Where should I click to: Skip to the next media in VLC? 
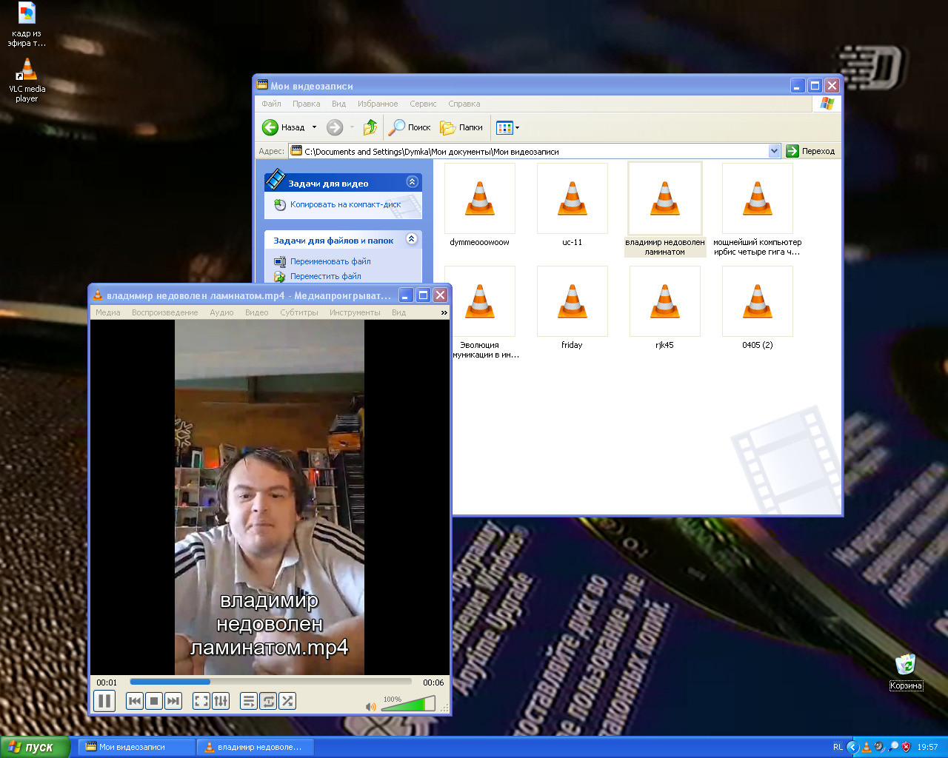(173, 701)
